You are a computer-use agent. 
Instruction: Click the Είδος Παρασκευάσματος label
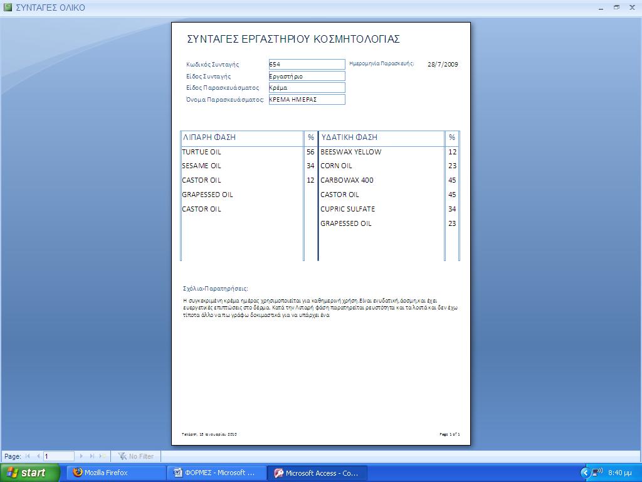(x=223, y=88)
